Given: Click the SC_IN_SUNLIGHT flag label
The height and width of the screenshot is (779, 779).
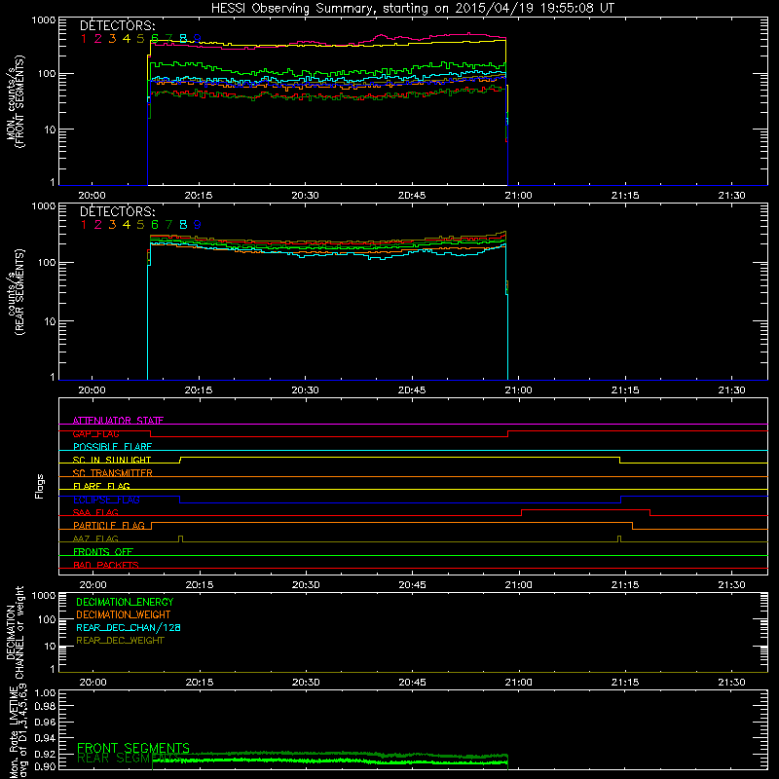Looking at the screenshot, I should [x=112, y=460].
